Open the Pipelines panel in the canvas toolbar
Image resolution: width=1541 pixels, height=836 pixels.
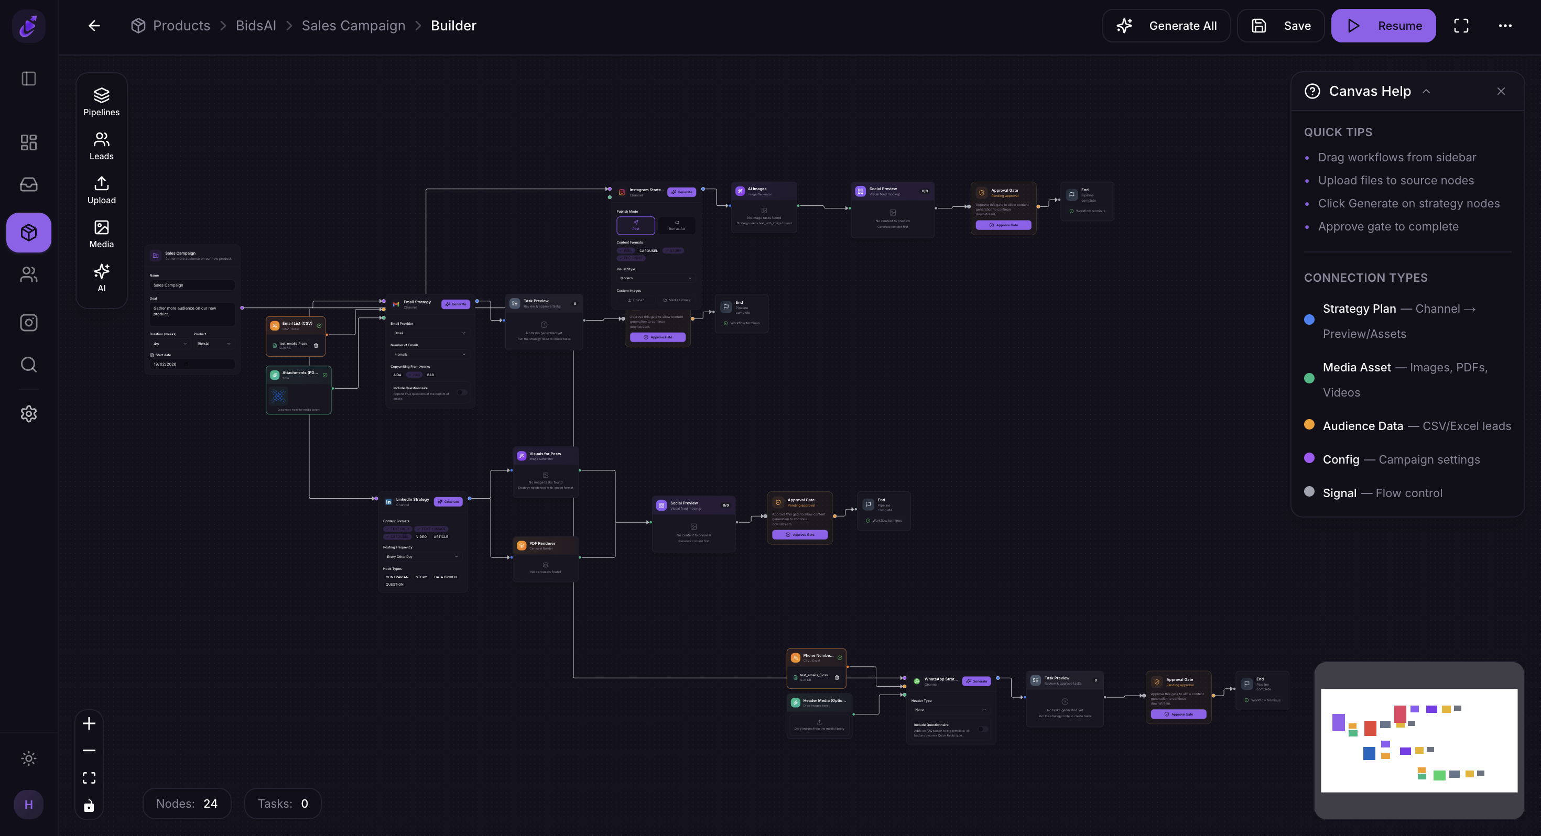tap(101, 102)
